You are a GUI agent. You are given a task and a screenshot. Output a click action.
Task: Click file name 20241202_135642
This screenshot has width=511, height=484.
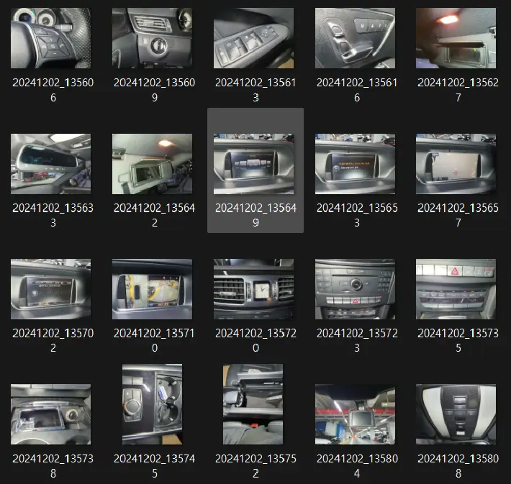(x=155, y=215)
